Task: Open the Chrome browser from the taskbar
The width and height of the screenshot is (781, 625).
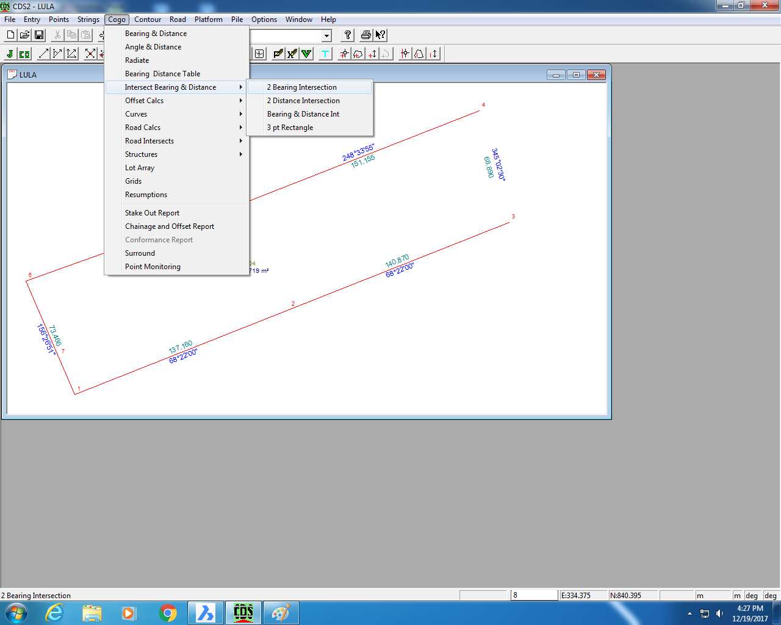Action: [x=168, y=612]
